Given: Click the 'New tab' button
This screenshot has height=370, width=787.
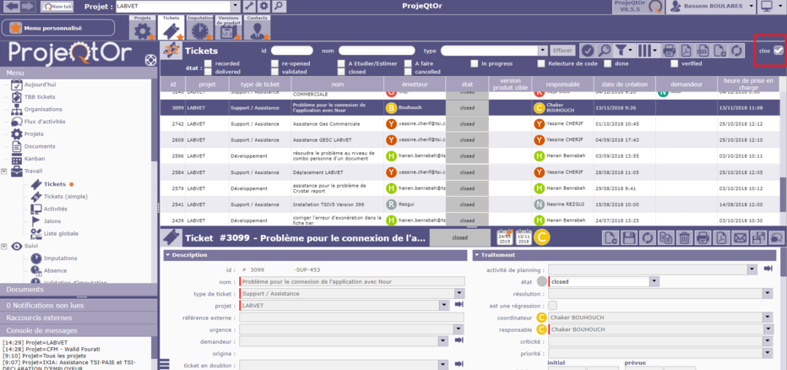Looking at the screenshot, I should click(56, 7).
